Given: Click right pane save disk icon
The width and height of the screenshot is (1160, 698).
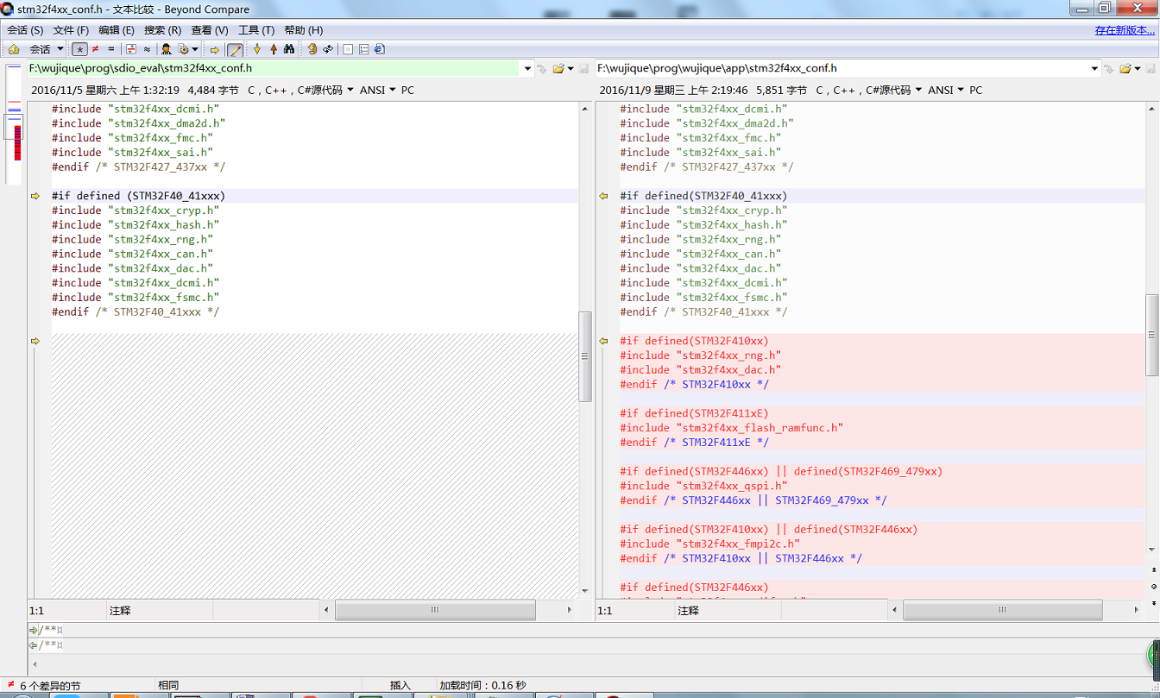Looking at the screenshot, I should click(1151, 68).
